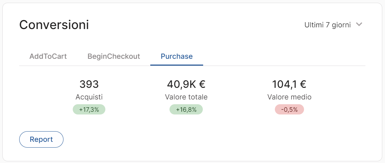
Task: Click the 104,1 € average value
Action: [x=289, y=84]
